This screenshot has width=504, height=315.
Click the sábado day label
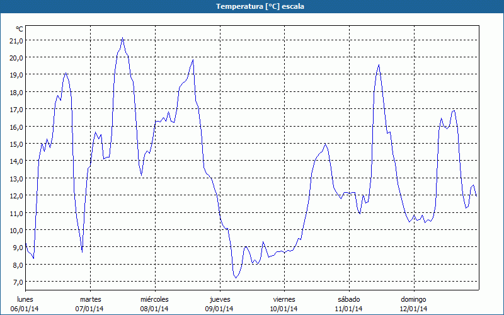[x=348, y=299]
